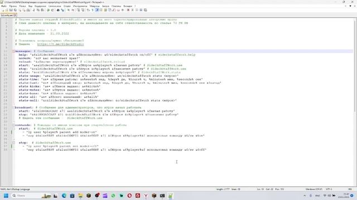The image size is (357, 200).
Task: Start macro recording with Record icon
Action: point(128,10)
